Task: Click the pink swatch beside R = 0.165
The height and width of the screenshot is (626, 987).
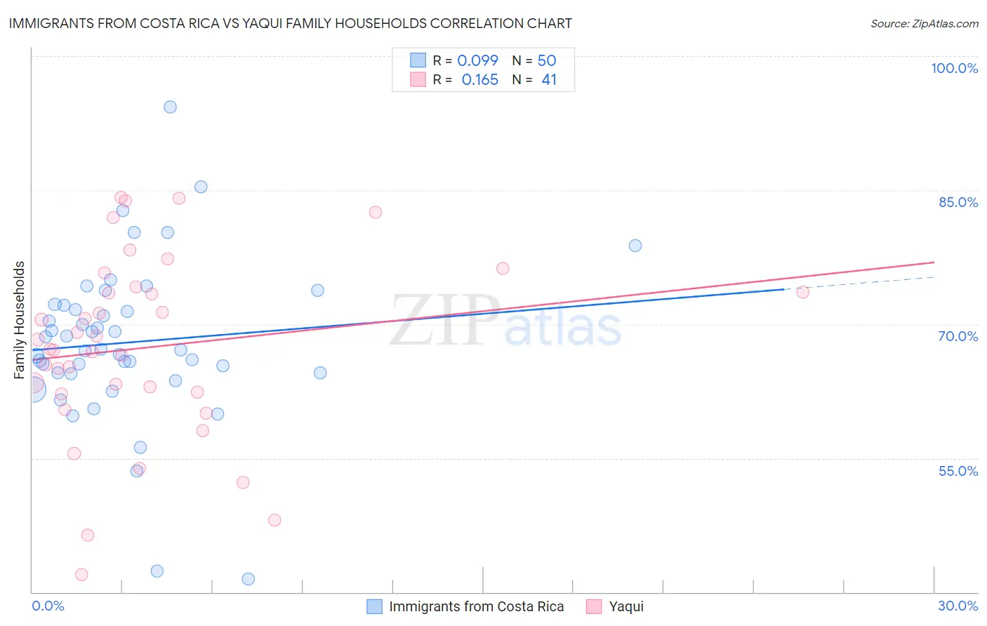Action: pyautogui.click(x=418, y=79)
